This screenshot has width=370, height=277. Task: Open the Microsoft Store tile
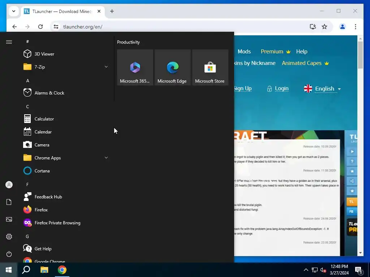[x=210, y=67]
